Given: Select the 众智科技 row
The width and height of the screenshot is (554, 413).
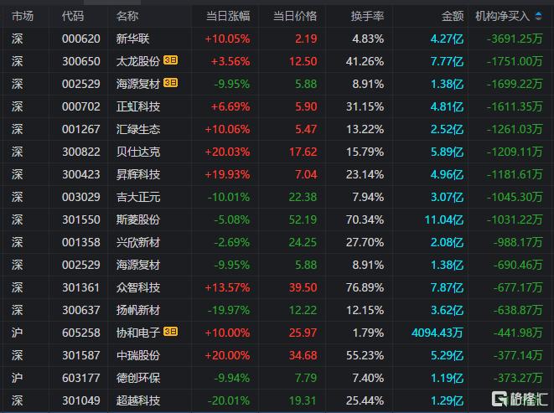Looking at the screenshot, I should point(277,287).
